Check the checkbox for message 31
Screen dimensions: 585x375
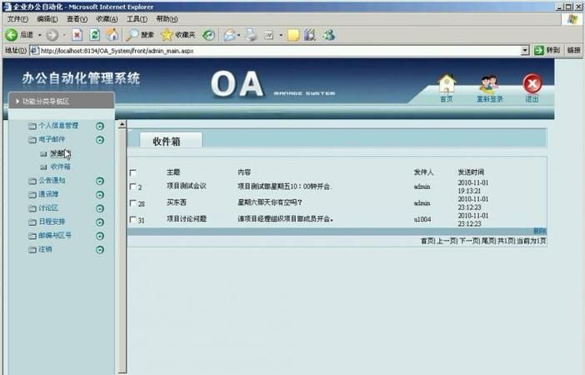(x=132, y=219)
